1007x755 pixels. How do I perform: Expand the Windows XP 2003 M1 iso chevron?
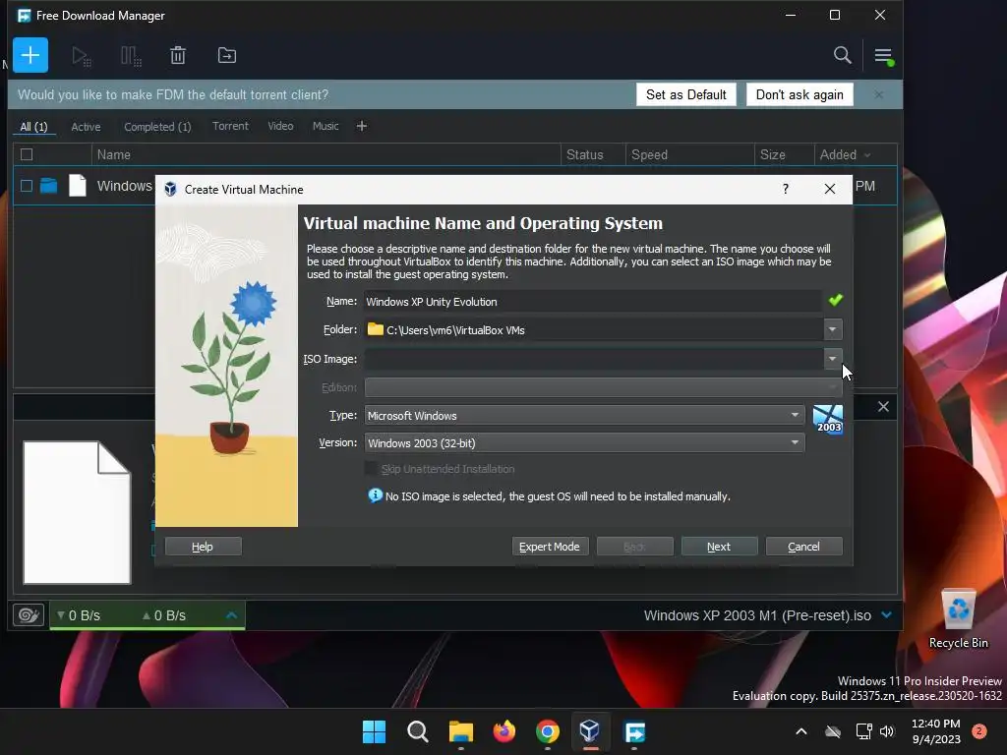tap(887, 615)
